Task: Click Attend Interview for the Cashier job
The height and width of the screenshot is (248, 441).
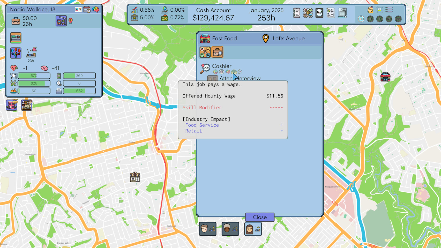Action: pyautogui.click(x=240, y=78)
